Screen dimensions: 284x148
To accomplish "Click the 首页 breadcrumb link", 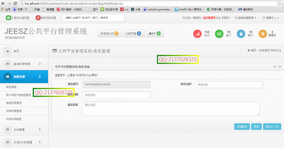I will (x=254, y=50).
